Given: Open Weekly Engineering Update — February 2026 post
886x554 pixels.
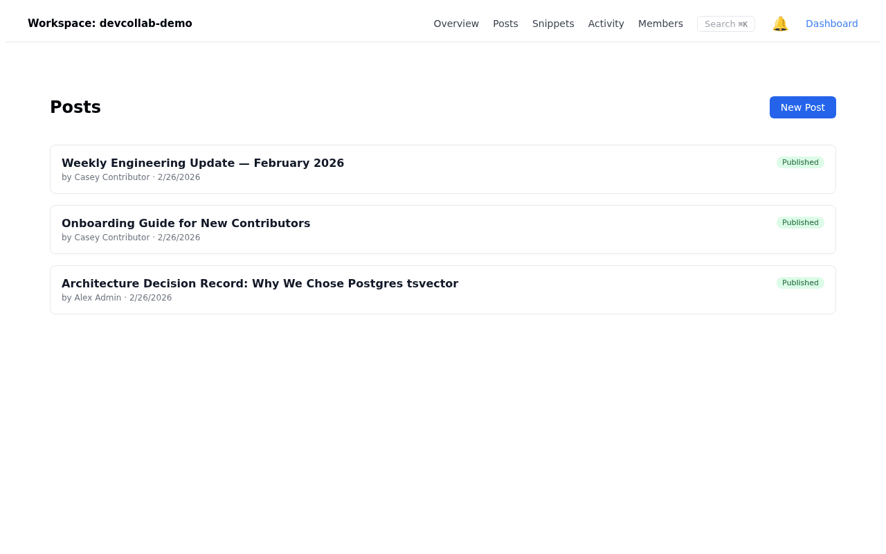Looking at the screenshot, I should point(203,163).
